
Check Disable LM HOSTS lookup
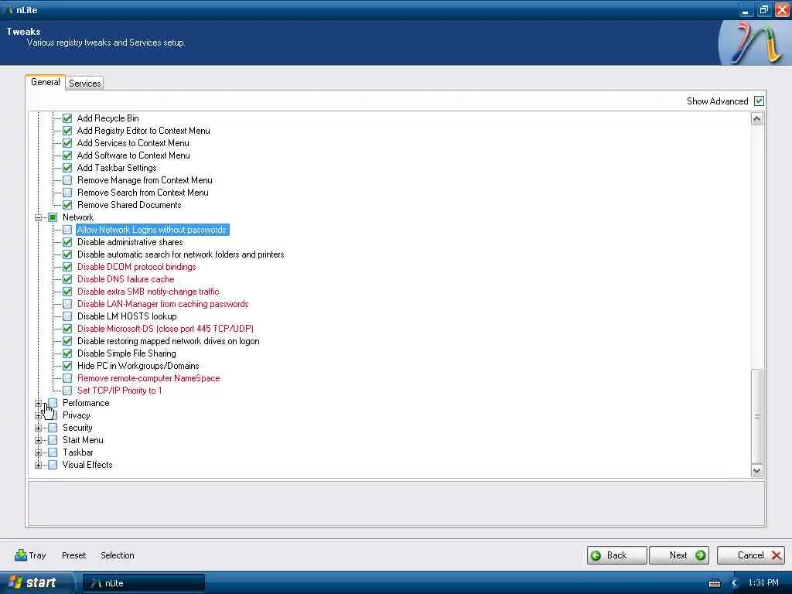(x=67, y=316)
